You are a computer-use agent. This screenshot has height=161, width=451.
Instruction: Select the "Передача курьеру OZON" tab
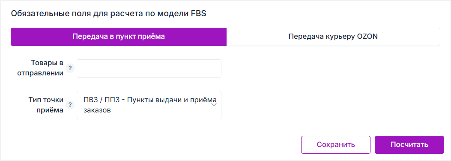[x=333, y=37]
